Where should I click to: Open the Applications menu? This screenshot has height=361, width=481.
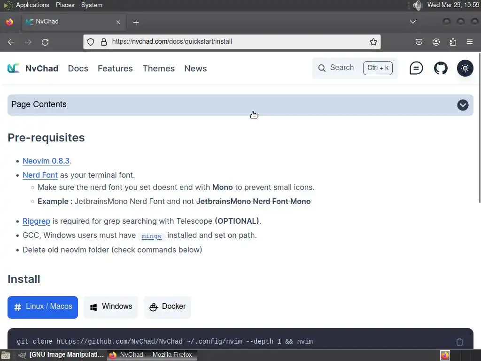click(x=32, y=5)
